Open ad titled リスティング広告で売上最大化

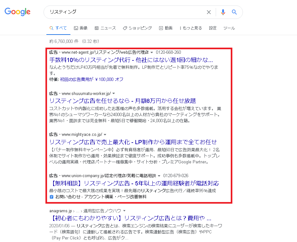click(133, 142)
